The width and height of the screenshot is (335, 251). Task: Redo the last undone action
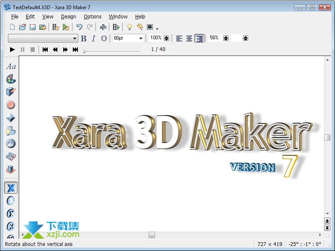[x=90, y=27]
